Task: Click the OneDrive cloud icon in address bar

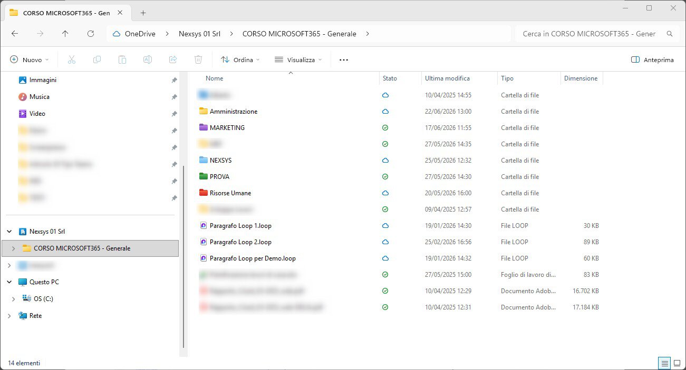Action: [117, 34]
